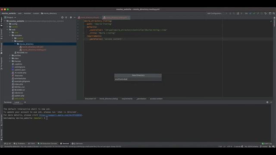This screenshot has height=155, width=276.
Task: Expand the config folder arrow
Action: [x=7, y=24]
